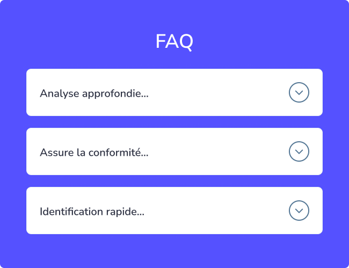Open the bottom accordion card
The height and width of the screenshot is (268, 349).
(x=174, y=211)
